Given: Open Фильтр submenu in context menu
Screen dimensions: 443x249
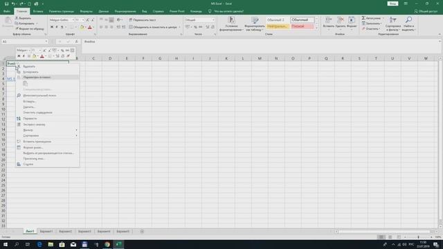Looking at the screenshot, I should coord(48,130).
